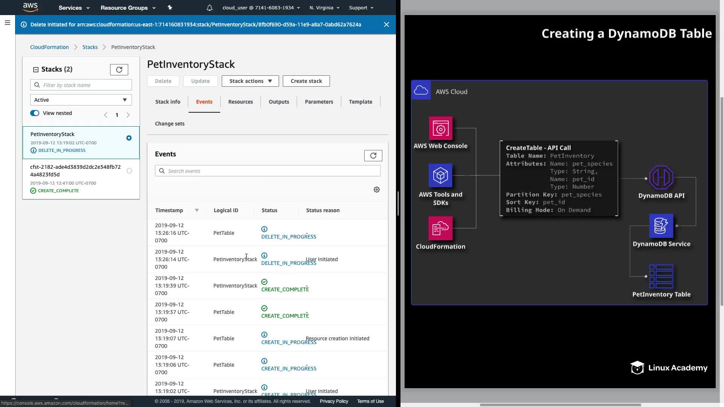Image resolution: width=724 pixels, height=407 pixels.
Task: Open the CloudFormation breadcrumb link
Action: tap(49, 47)
